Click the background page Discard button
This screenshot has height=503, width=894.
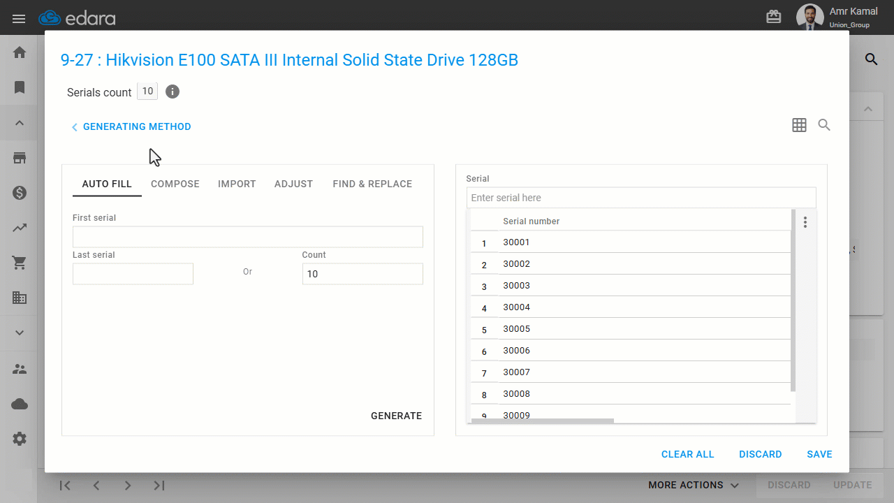(x=789, y=485)
